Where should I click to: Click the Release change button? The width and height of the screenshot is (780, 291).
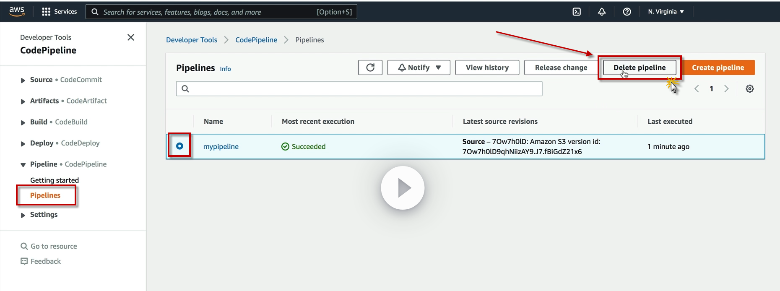[561, 68]
